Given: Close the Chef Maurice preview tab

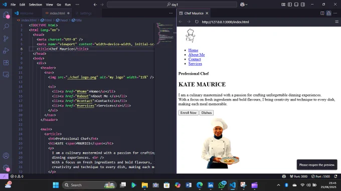Looking at the screenshot, I should click(x=207, y=13).
